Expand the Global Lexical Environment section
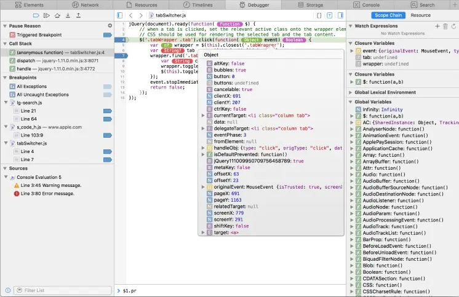This screenshot has height=297, width=459. pyautogui.click(x=350, y=92)
